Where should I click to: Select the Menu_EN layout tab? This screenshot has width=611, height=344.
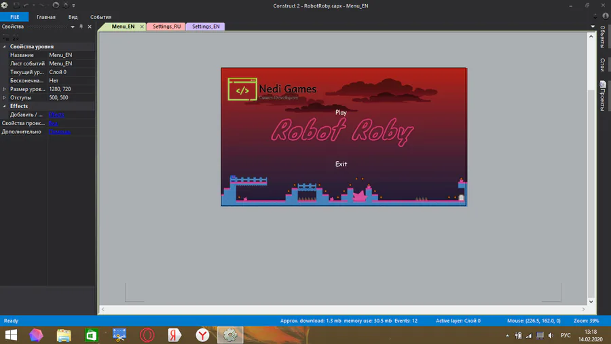click(123, 27)
